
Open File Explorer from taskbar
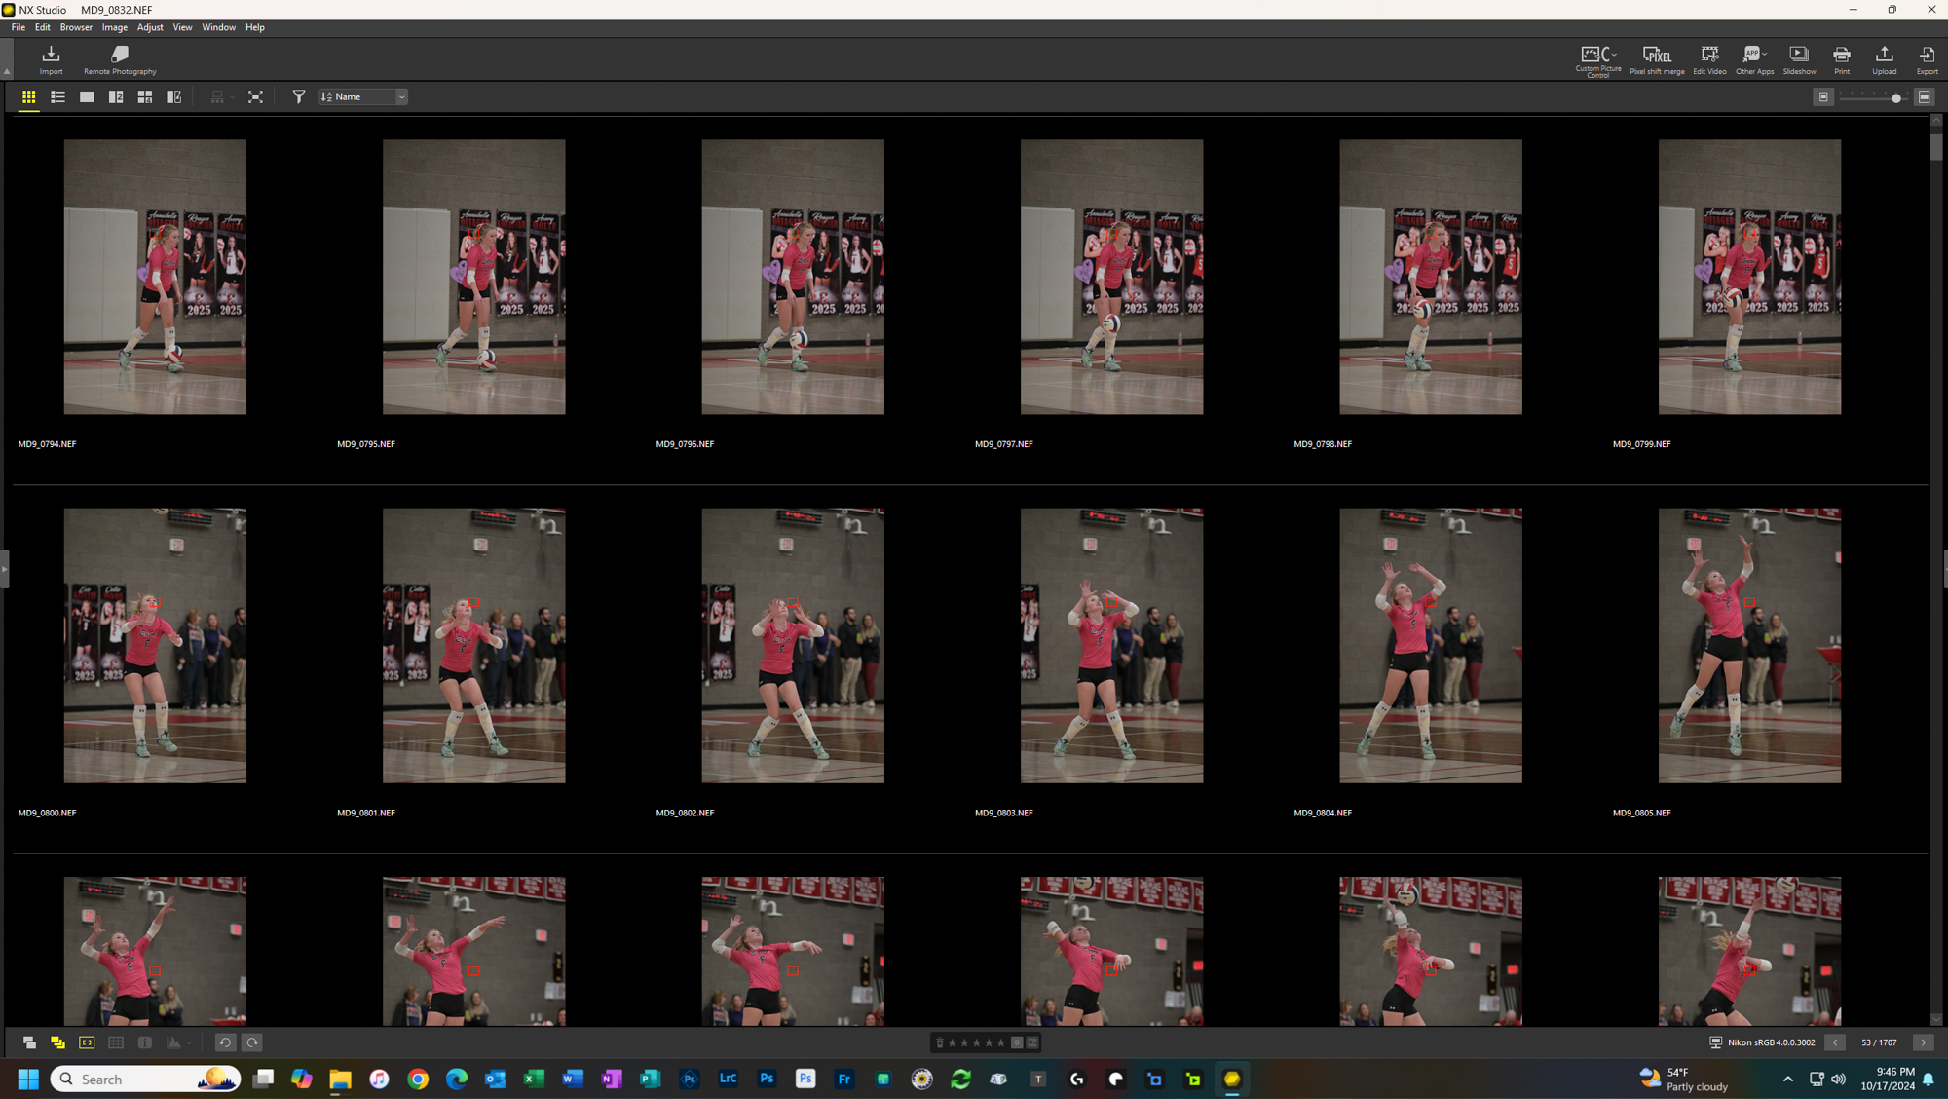[340, 1079]
